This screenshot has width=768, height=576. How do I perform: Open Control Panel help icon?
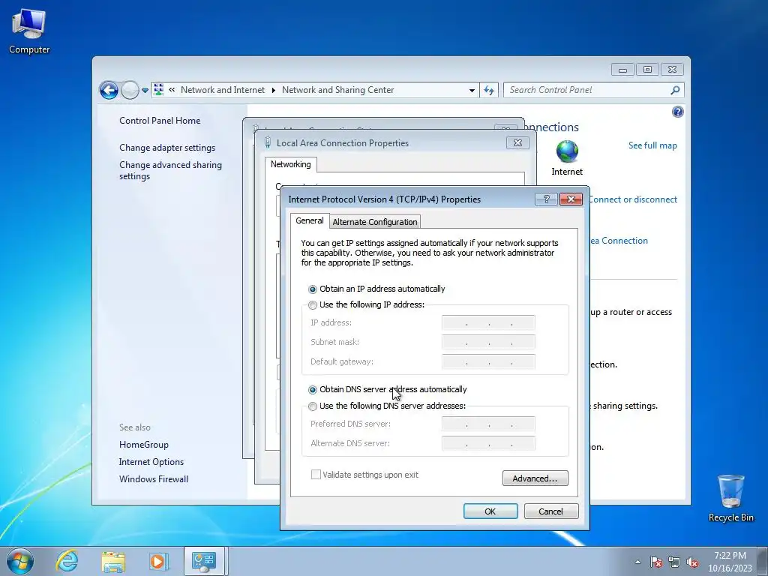pyautogui.click(x=678, y=112)
